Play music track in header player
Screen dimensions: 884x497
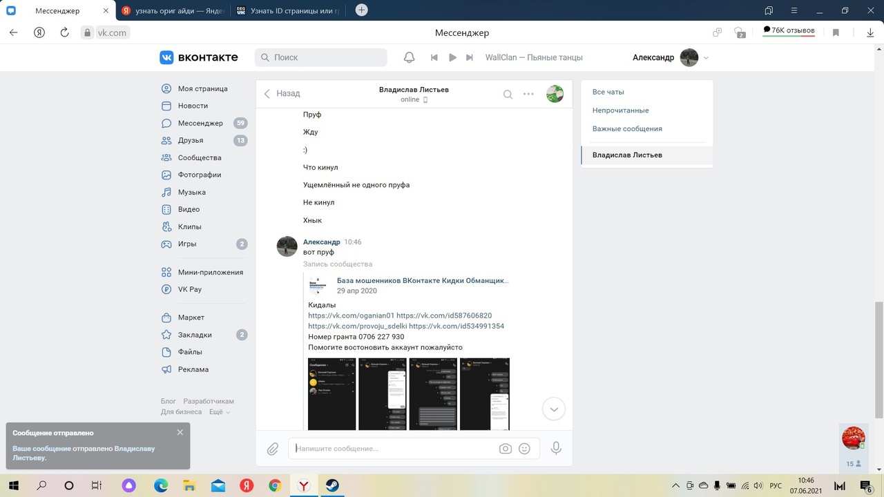point(452,58)
